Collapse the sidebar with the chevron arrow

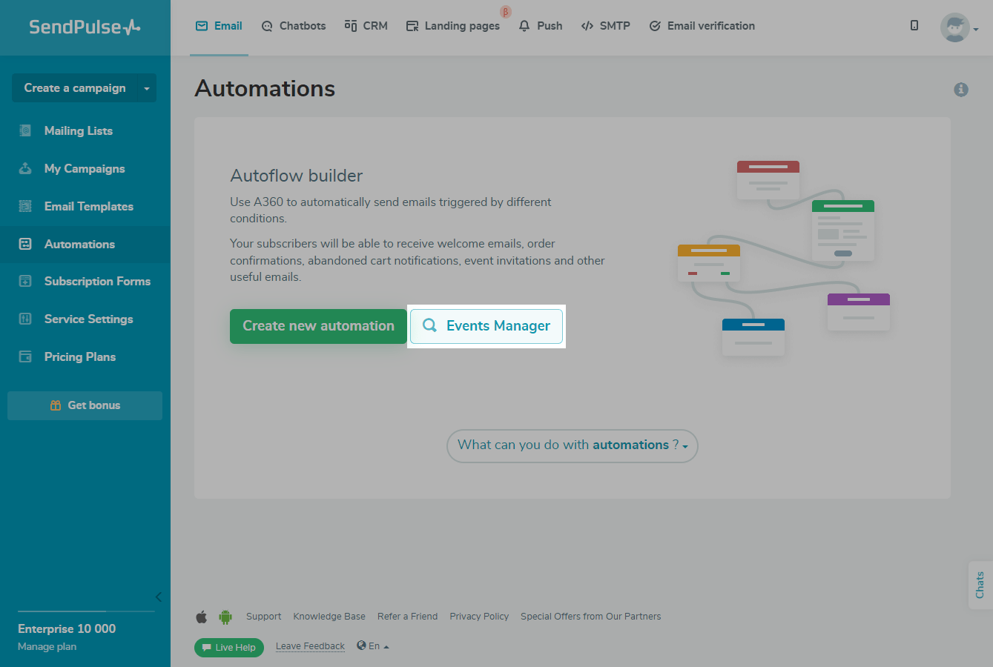pyautogui.click(x=158, y=597)
